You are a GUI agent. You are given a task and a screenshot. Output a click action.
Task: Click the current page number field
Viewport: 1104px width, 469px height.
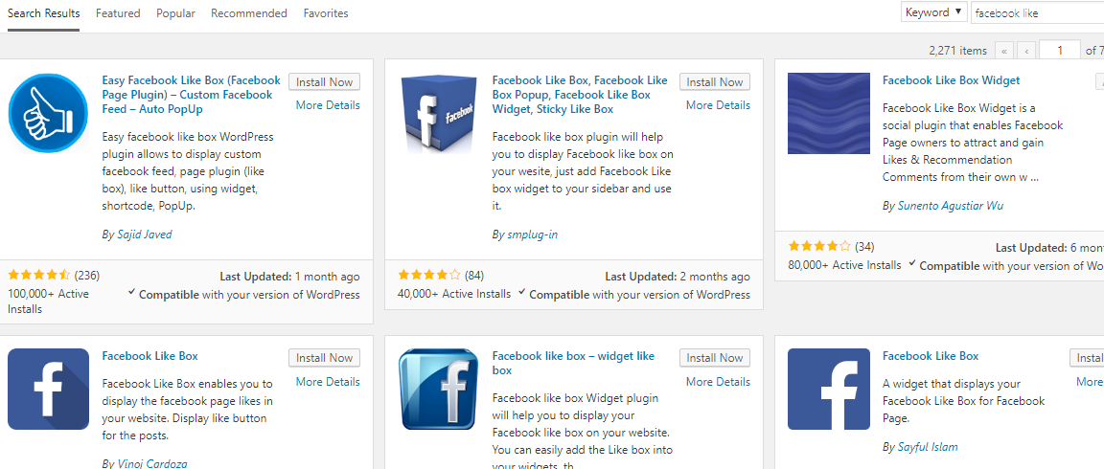1060,51
